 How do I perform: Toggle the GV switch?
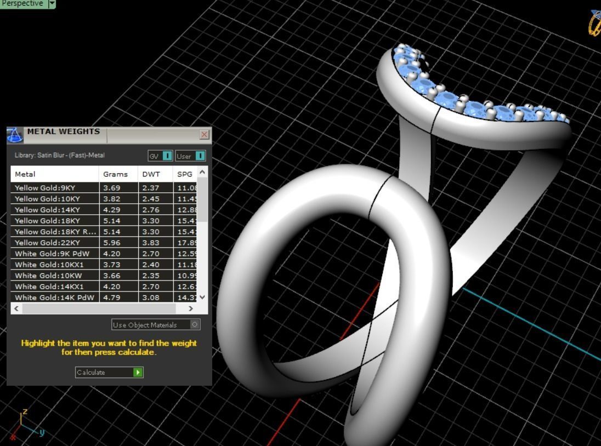coord(160,156)
